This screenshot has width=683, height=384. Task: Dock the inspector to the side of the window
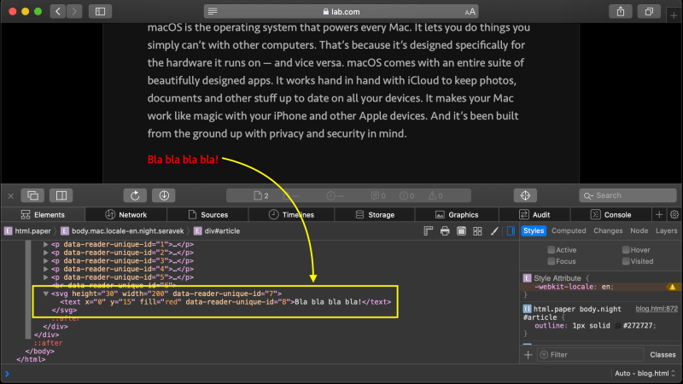point(61,195)
